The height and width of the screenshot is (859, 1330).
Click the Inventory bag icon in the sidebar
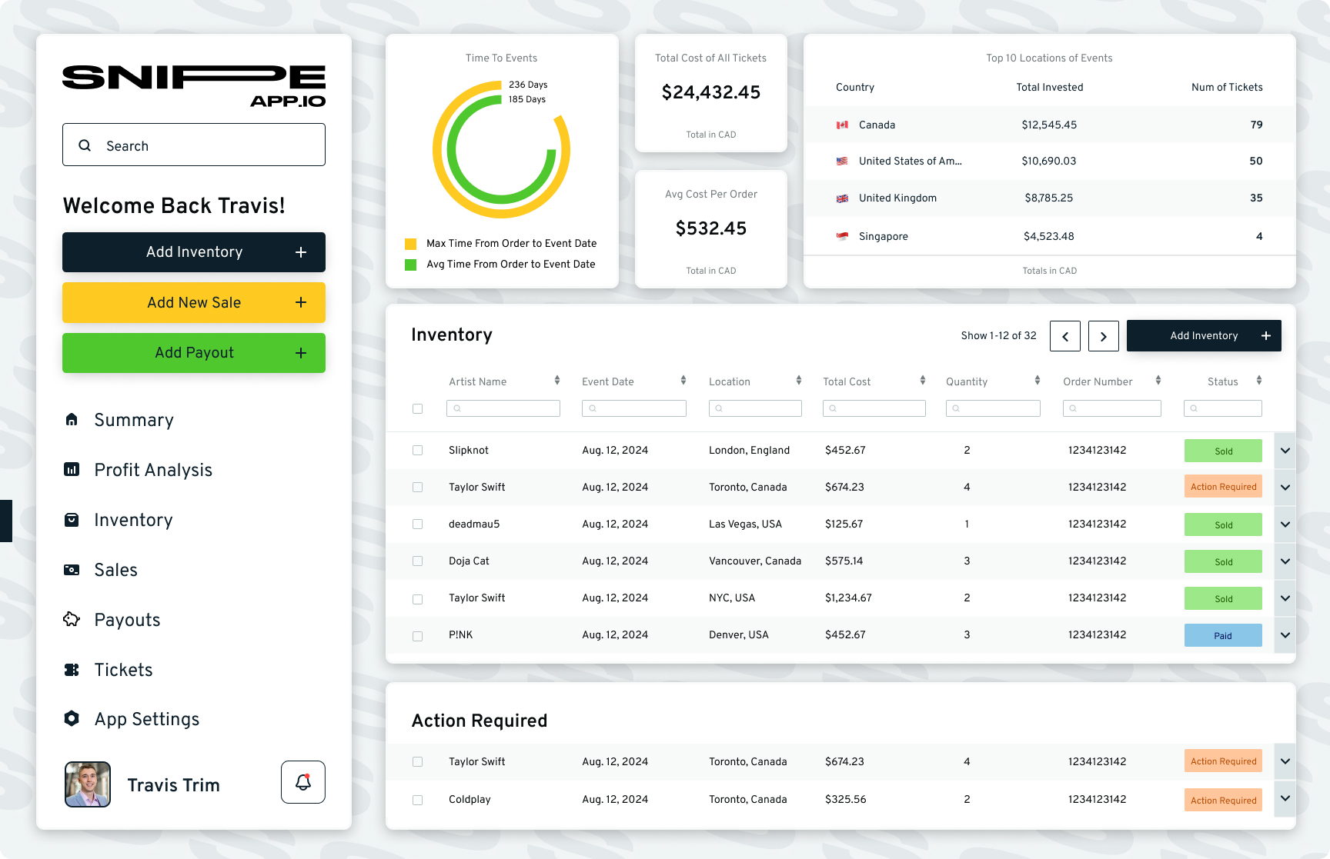(72, 520)
